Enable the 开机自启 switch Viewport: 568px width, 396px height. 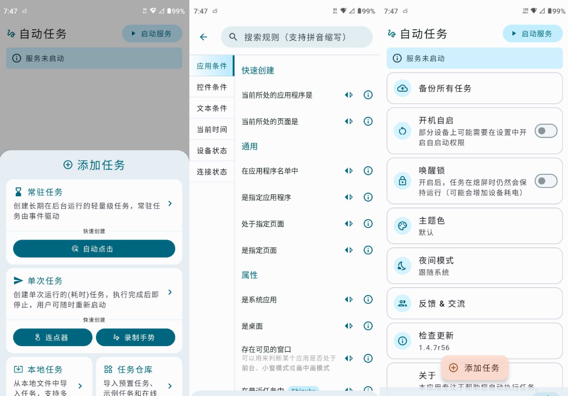546,131
